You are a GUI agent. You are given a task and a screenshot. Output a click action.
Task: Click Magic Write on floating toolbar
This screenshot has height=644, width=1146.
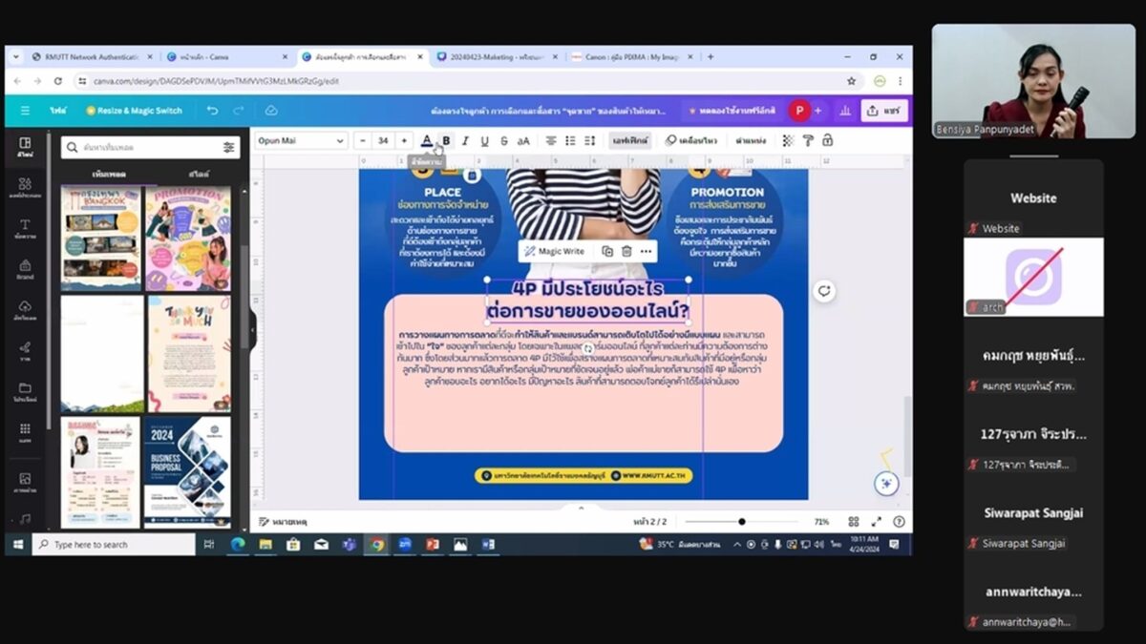(555, 251)
